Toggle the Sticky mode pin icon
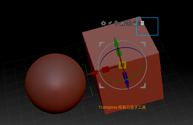Screen dimensions: 193x125 [110, 23]
